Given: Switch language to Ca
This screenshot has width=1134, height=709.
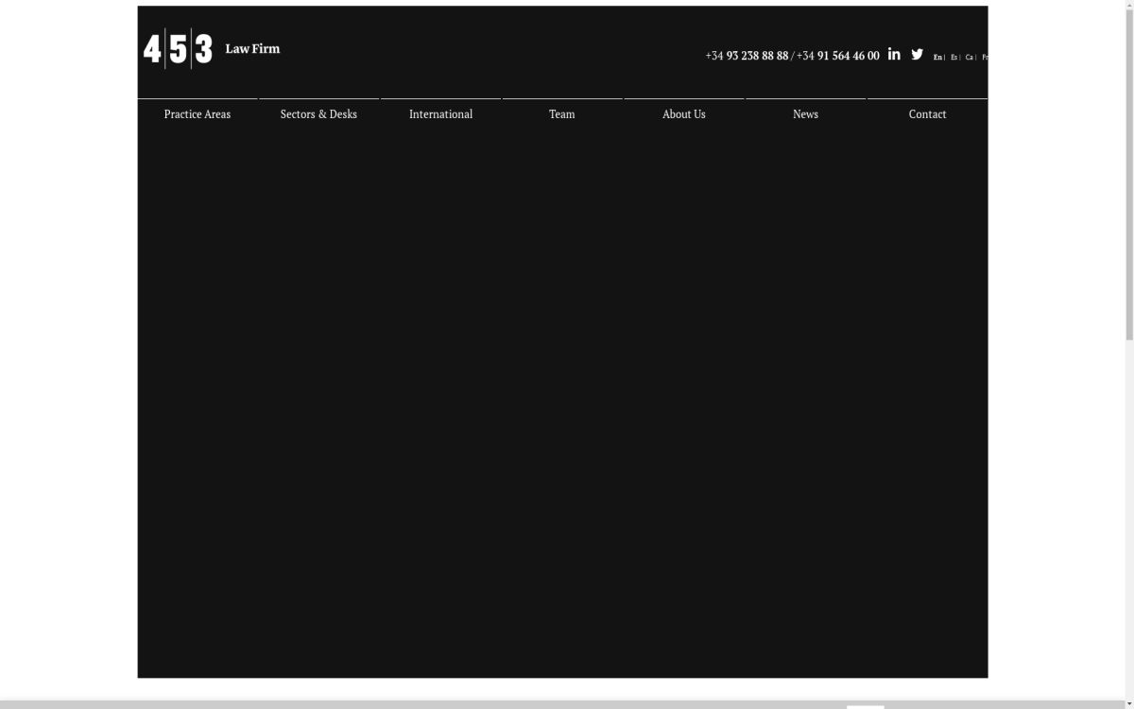Looking at the screenshot, I should pos(969,58).
